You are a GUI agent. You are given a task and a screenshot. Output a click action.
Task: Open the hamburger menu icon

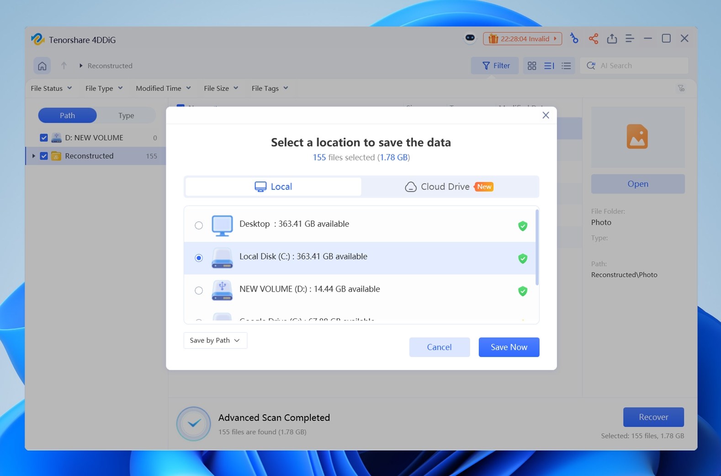coord(630,39)
